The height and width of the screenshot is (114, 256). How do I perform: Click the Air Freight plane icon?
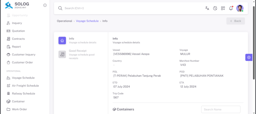(x=8, y=85)
